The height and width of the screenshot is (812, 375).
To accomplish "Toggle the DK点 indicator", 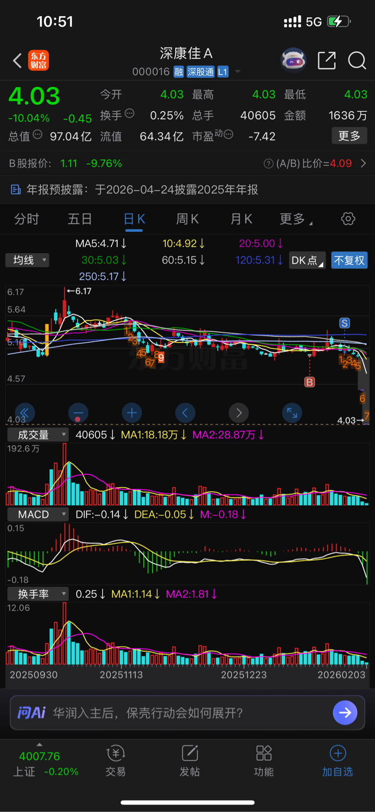I will (307, 260).
